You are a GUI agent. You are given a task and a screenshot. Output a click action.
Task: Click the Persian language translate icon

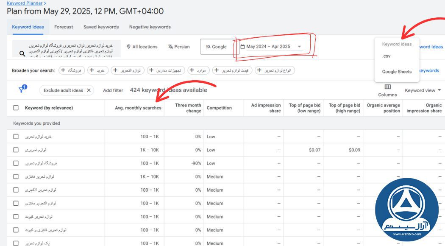170,47
